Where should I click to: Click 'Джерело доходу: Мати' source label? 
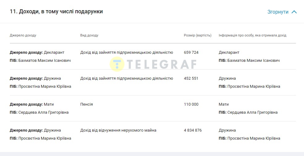(x=32, y=104)
